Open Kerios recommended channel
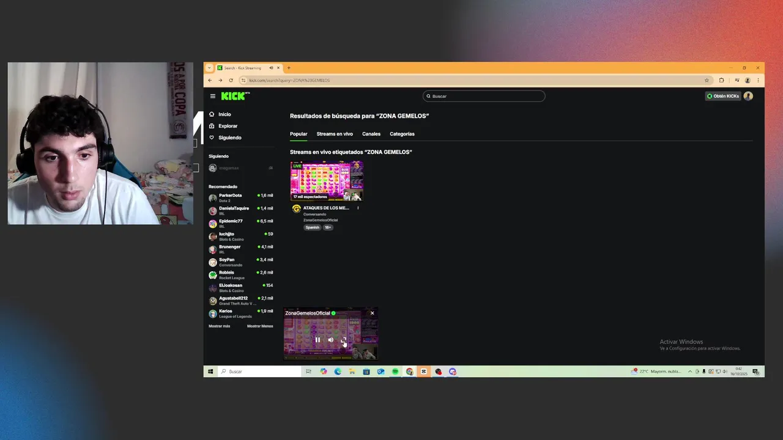The width and height of the screenshot is (783, 440). point(241,313)
